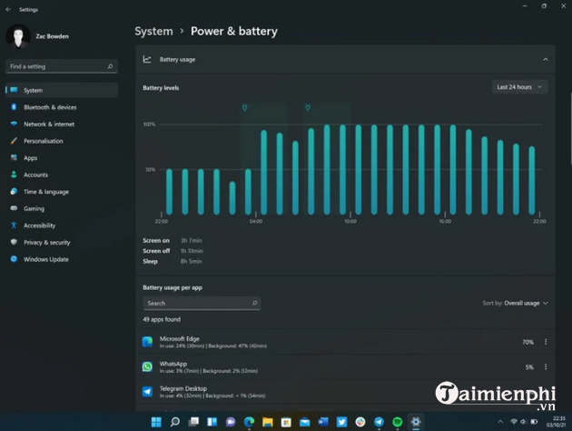
Task: Click Microsoft Edge 70% usage value
Action: point(528,342)
